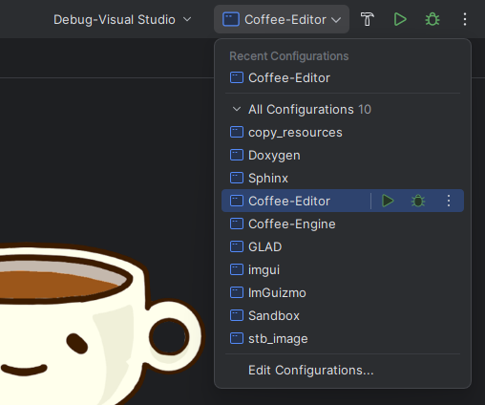Viewport: 485px width, 405px height.
Task: Click the recent Coffee-Editor target icon
Action: click(x=237, y=78)
